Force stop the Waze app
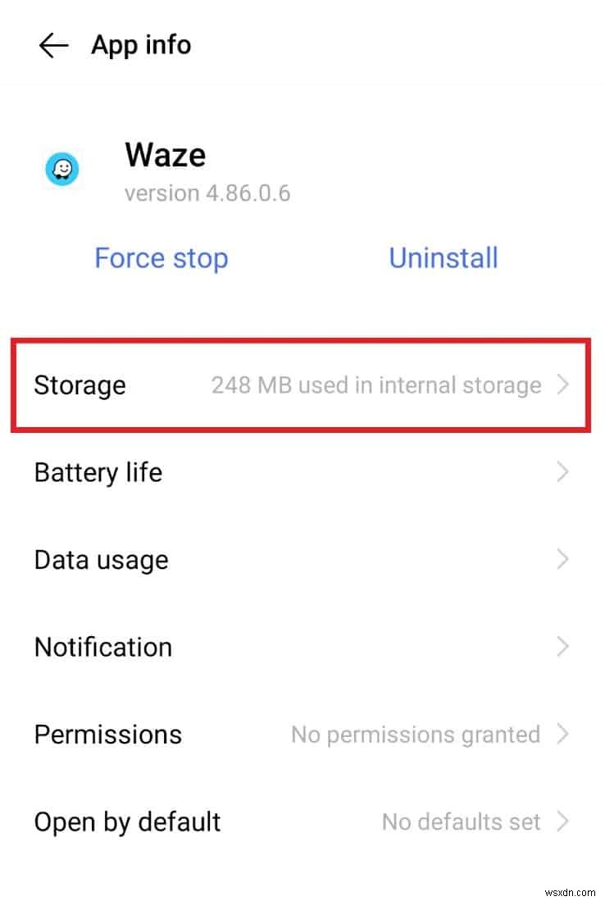605x901 pixels. click(x=161, y=257)
